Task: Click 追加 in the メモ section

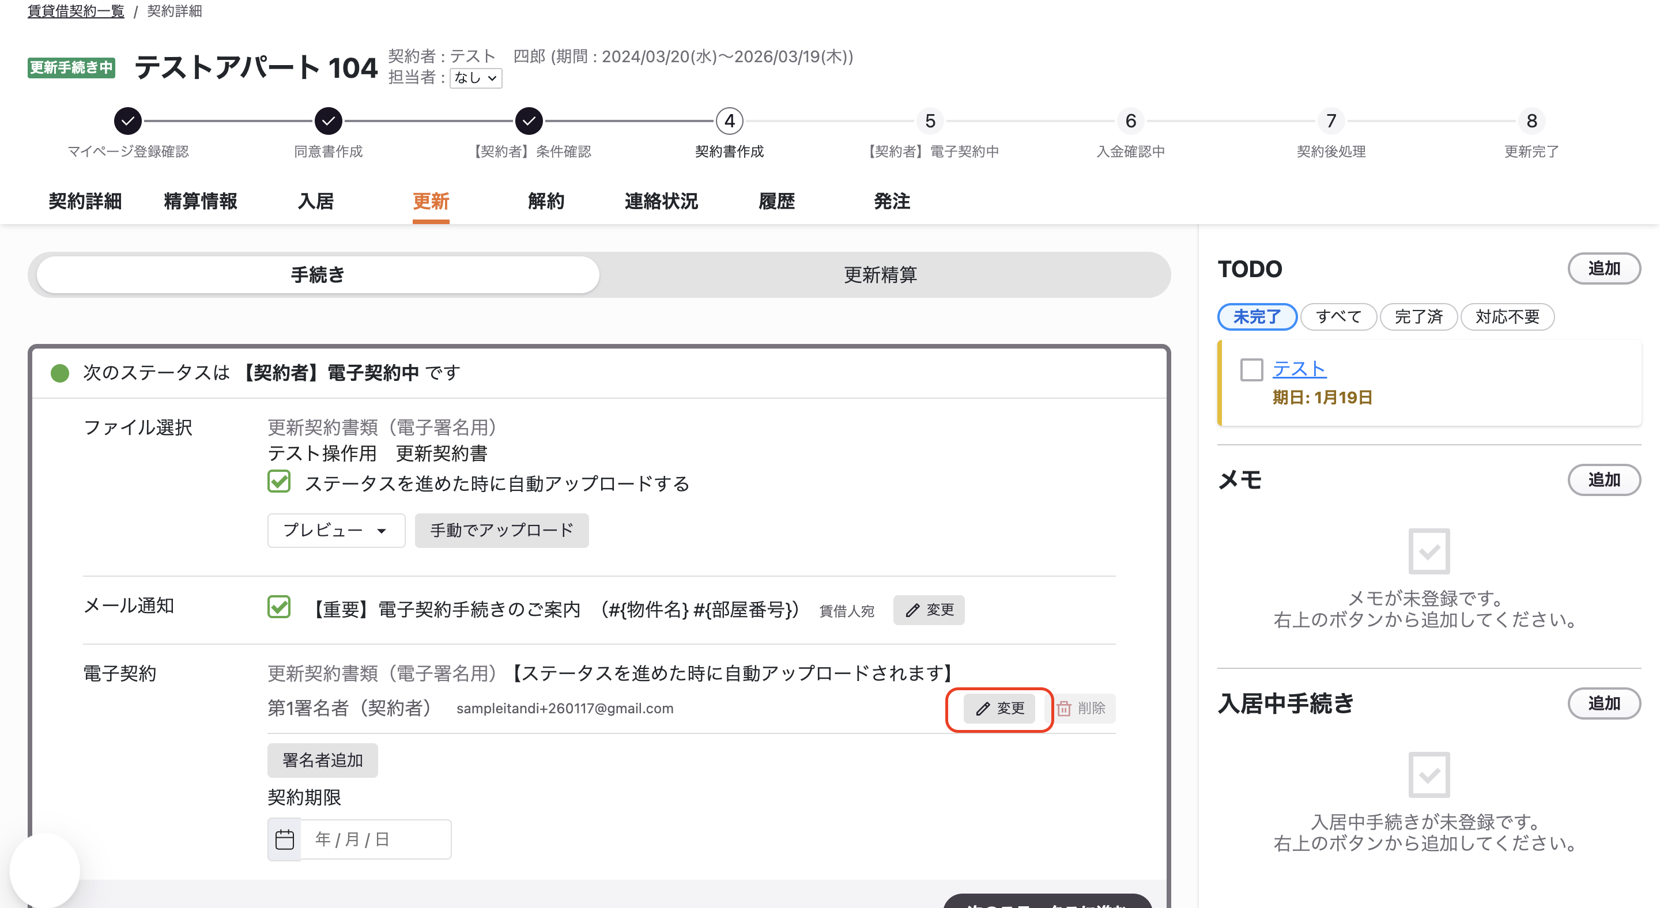Action: click(1604, 480)
